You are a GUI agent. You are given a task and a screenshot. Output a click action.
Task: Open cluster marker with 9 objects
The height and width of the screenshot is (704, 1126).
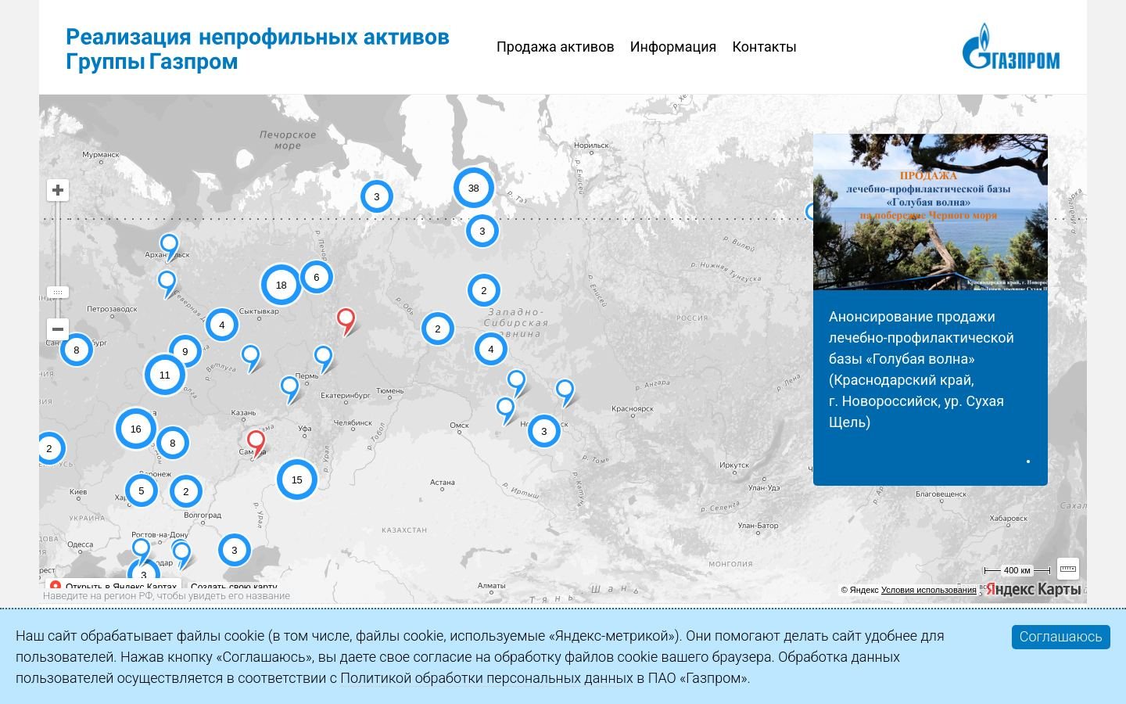click(185, 351)
